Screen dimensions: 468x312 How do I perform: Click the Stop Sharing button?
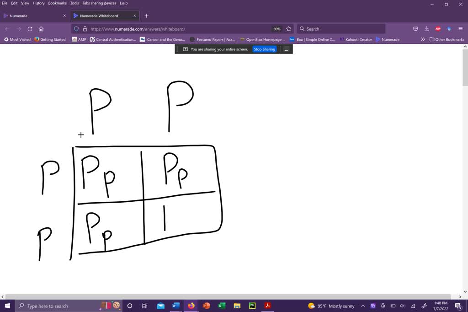click(265, 49)
